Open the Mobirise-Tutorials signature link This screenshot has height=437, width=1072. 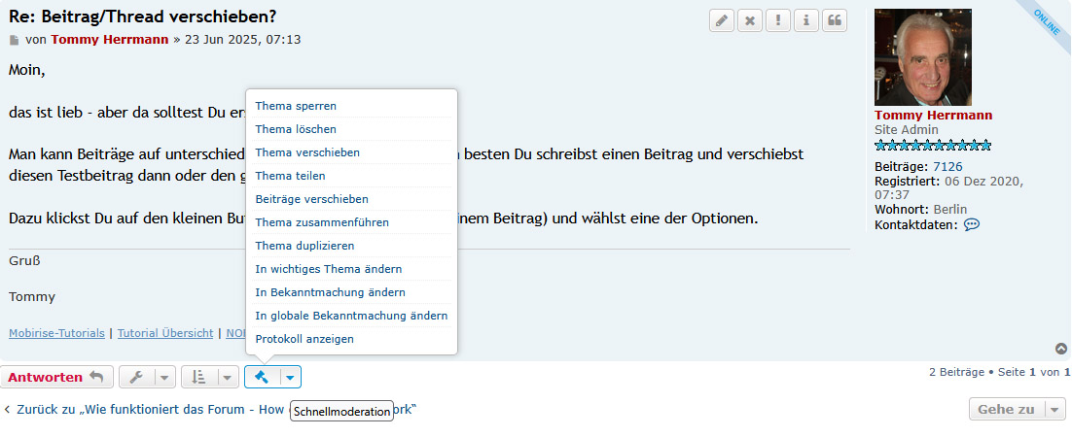click(56, 333)
